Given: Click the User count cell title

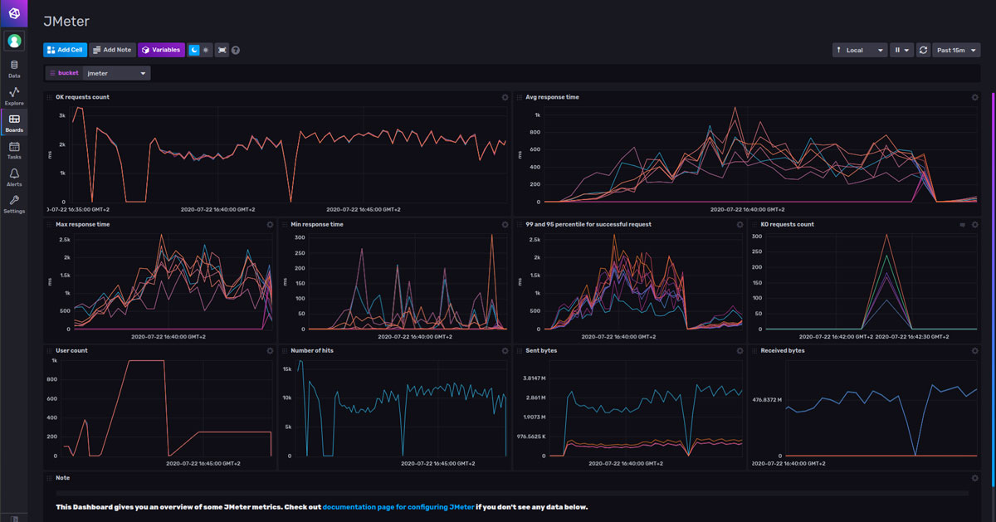Looking at the screenshot, I should [71, 350].
